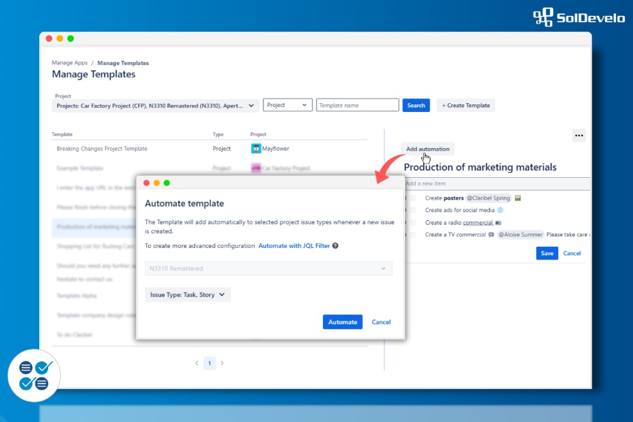Screen dimensions: 633x422
Task: Open the 'Issue Type: Task, Story' dropdown
Action: [187, 295]
